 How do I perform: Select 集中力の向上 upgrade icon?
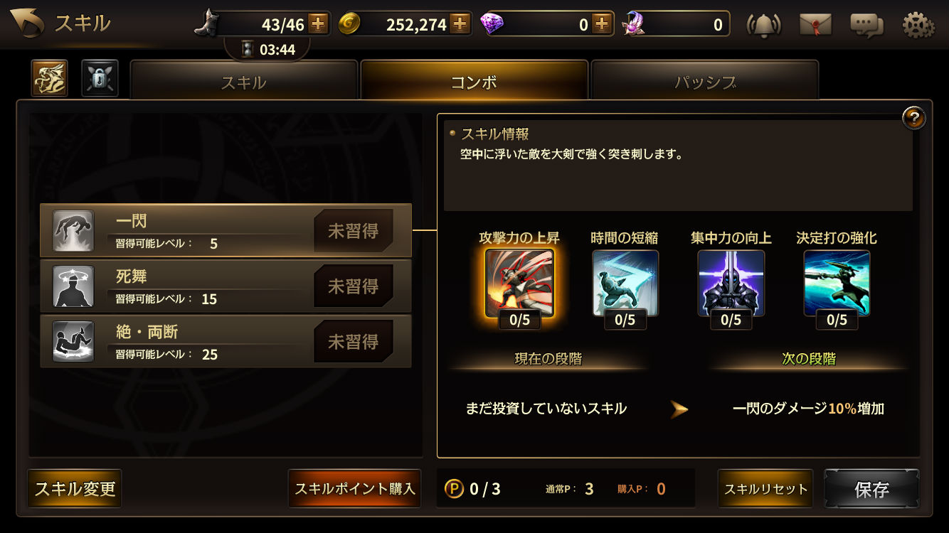731,284
